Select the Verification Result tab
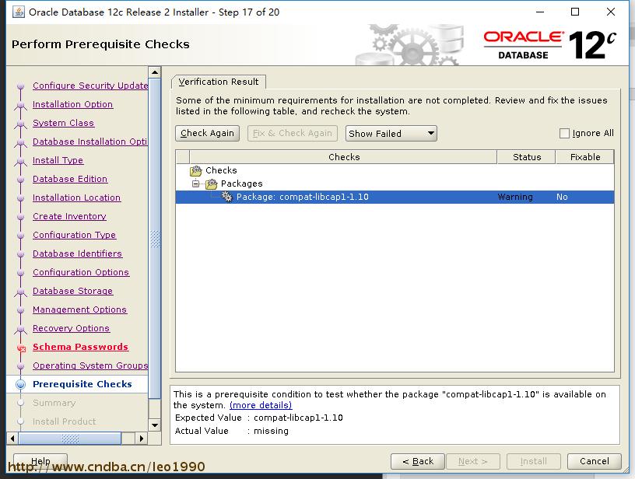 coord(219,82)
